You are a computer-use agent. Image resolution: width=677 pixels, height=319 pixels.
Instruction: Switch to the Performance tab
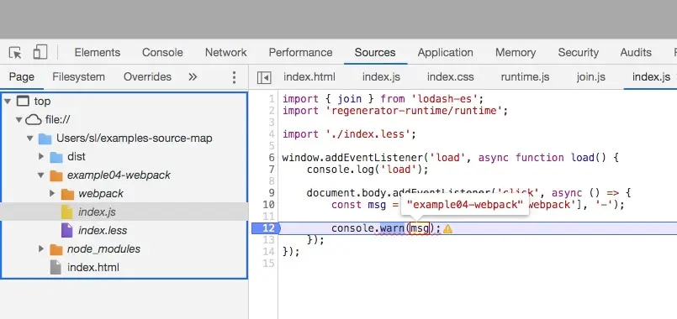300,53
